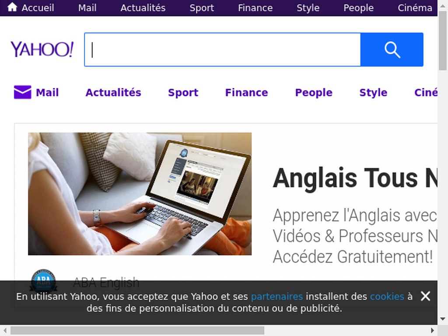Open Actualités in the top dark bar
Viewport: 448px width, 336px height.
click(143, 8)
